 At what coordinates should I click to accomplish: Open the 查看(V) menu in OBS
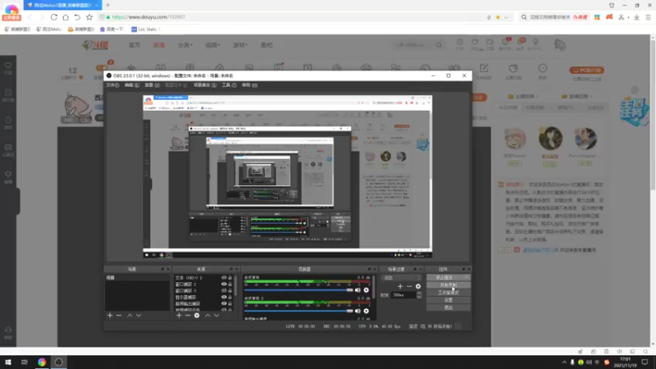[x=152, y=85]
